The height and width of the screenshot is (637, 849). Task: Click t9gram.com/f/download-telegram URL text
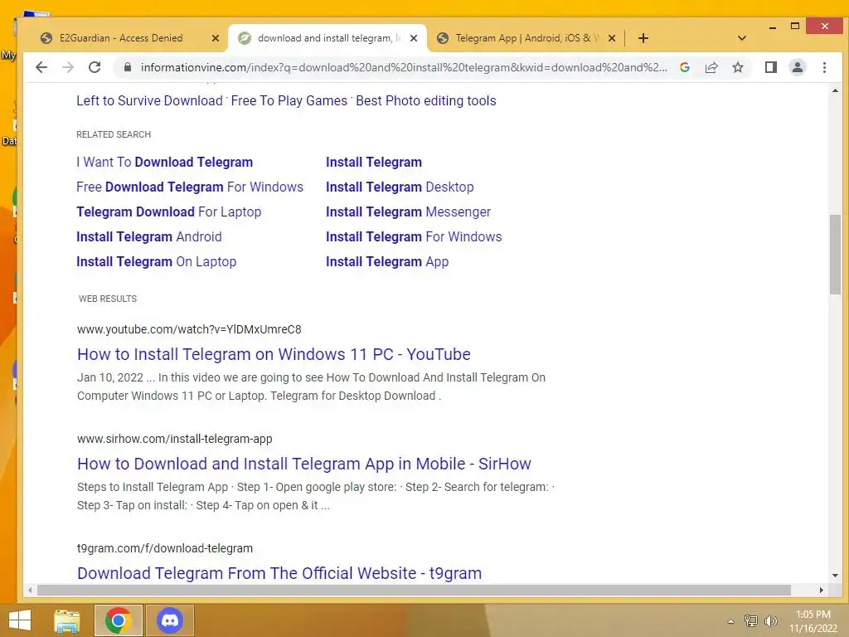[x=165, y=548]
